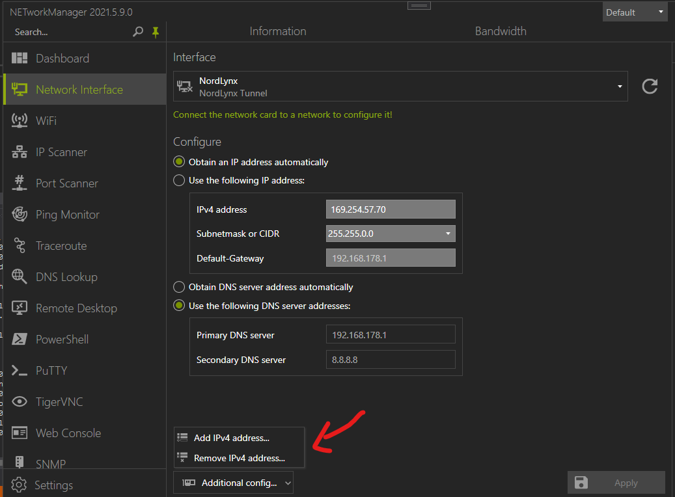Click the TigerVNC eye icon
Viewport: 675px width, 497px height.
pos(20,401)
